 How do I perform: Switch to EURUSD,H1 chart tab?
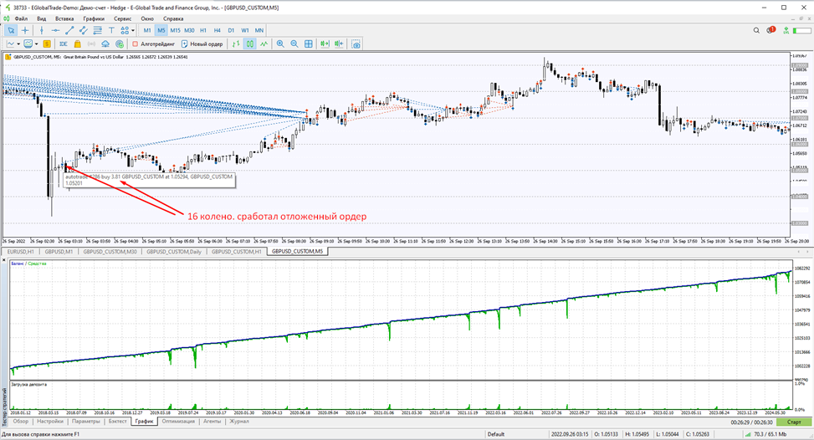21,252
